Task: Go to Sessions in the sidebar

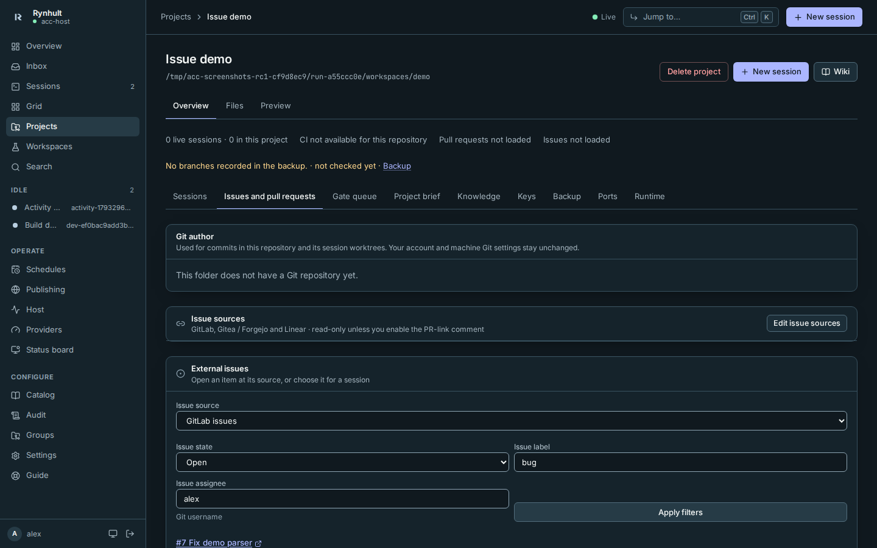Action: point(72,86)
